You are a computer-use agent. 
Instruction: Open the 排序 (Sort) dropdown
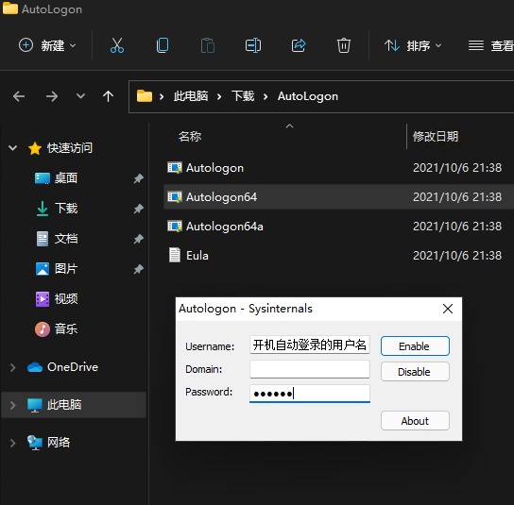(x=413, y=45)
